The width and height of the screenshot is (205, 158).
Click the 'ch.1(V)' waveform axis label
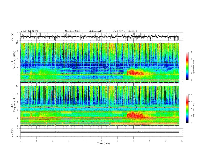coord(12,37)
